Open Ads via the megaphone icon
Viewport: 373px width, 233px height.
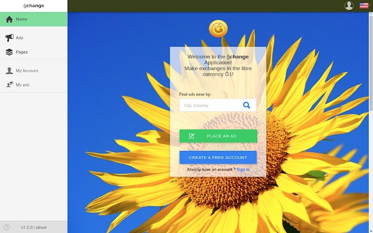(x=9, y=37)
